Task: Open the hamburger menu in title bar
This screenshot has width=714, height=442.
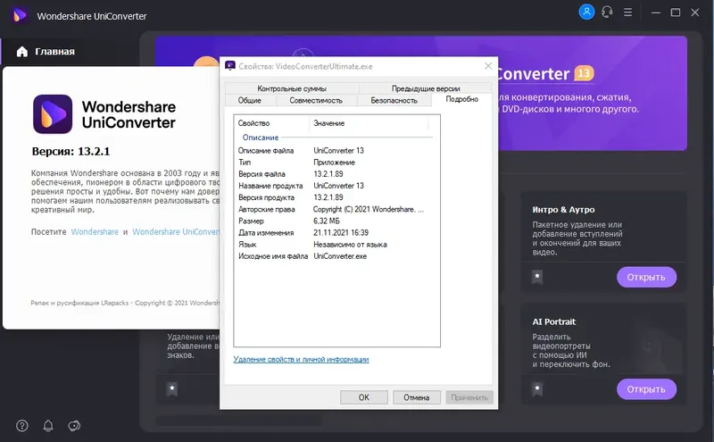Action: (628, 13)
